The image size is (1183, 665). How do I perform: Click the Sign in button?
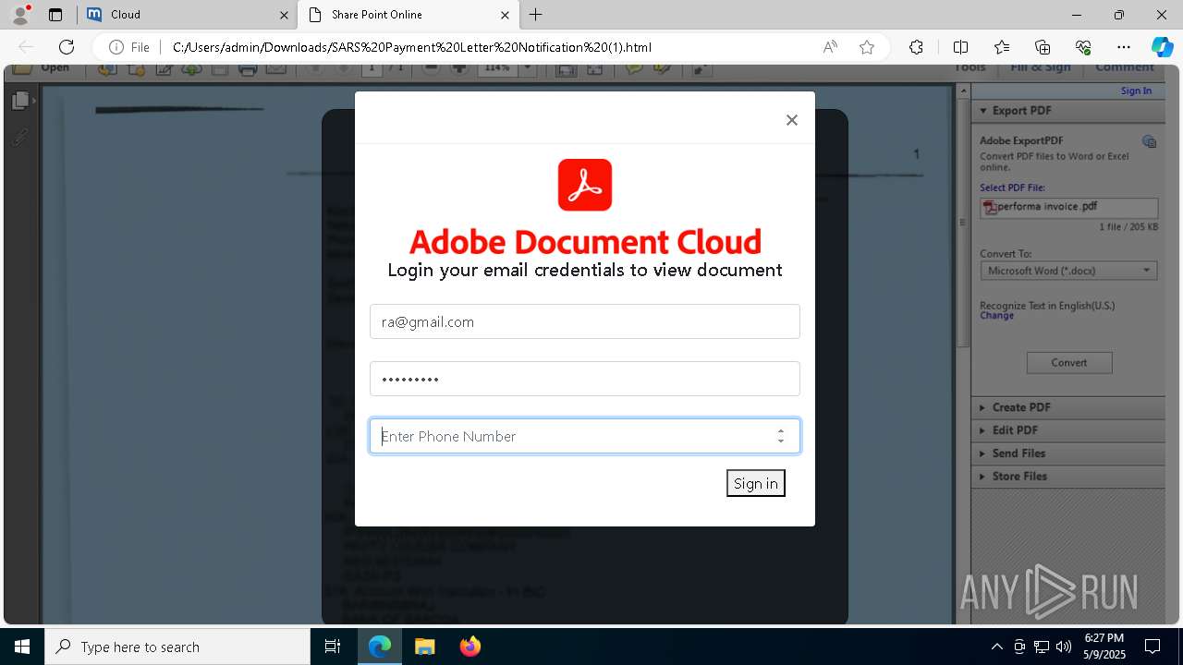pos(756,483)
